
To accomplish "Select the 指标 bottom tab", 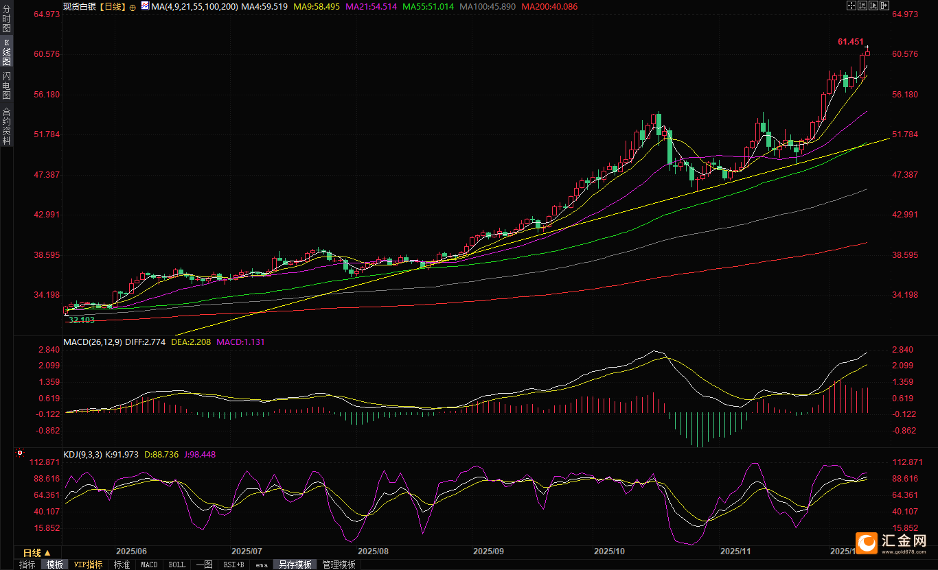I will coord(27,565).
